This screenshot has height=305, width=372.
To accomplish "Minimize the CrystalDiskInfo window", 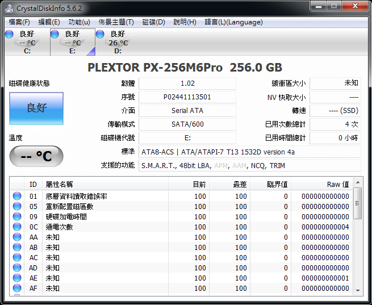I will 319,6.
